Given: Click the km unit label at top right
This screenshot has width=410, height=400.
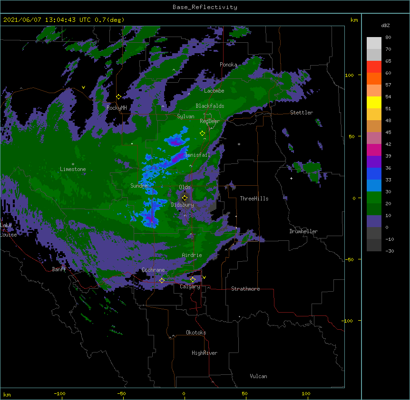Looking at the screenshot, I should (354, 20).
